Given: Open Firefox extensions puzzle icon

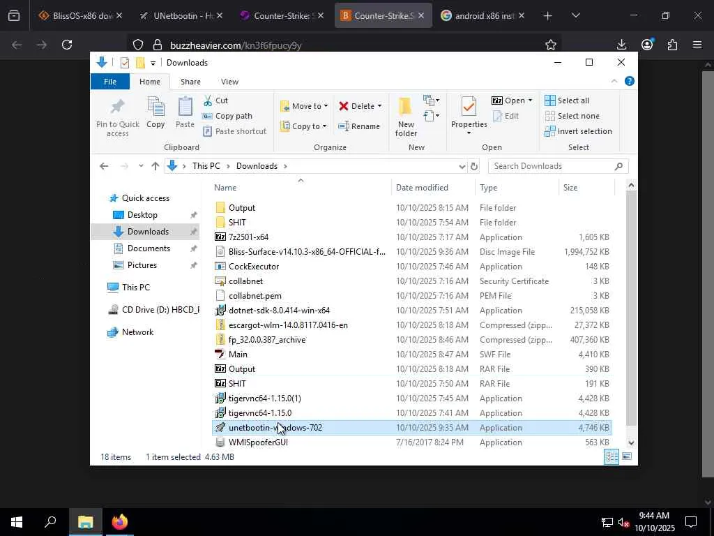Looking at the screenshot, I should [x=672, y=45].
